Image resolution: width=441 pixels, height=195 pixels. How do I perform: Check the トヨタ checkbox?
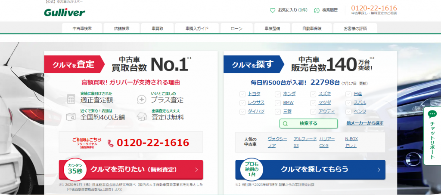click(x=242, y=94)
